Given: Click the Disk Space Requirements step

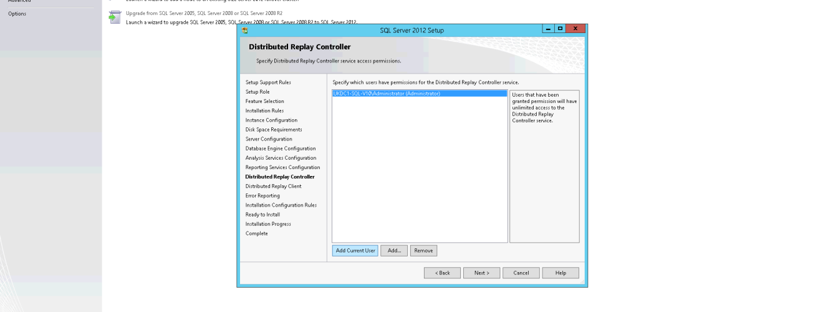Looking at the screenshot, I should click(274, 129).
